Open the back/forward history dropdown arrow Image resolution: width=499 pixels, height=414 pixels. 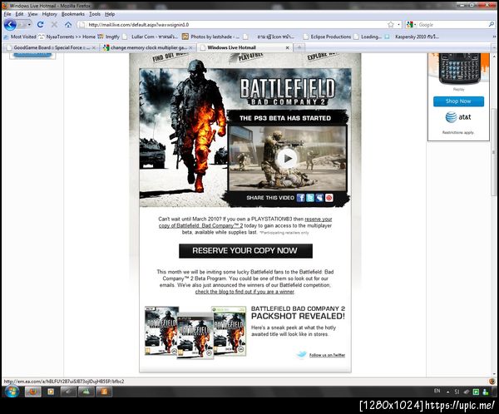[29, 24]
